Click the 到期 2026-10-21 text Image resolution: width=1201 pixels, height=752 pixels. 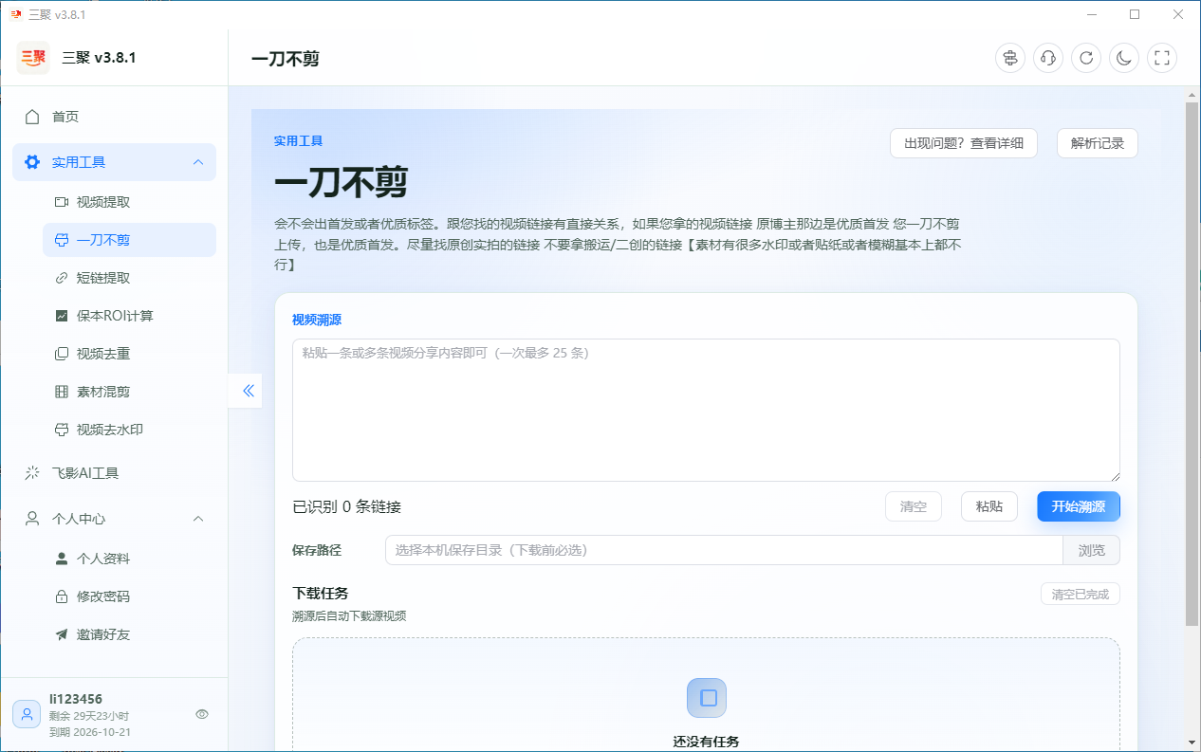[90, 732]
